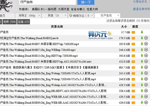This screenshot has width=150, height=106.
Task: Filter results by 压缩 (13)
Action: coord(23,22)
